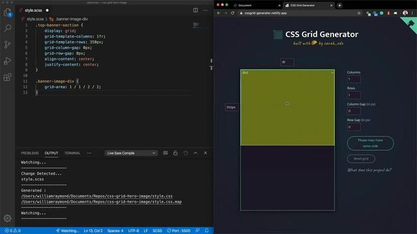
Task: Click the Columns number field
Action: pyautogui.click(x=354, y=79)
